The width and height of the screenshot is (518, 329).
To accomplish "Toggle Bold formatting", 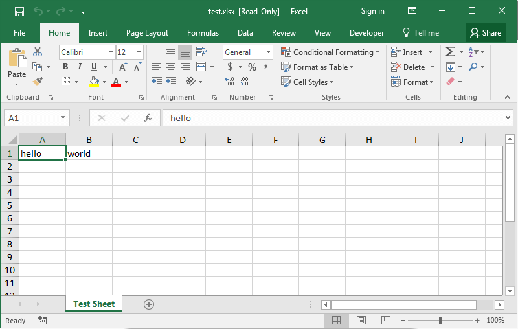I will click(65, 67).
